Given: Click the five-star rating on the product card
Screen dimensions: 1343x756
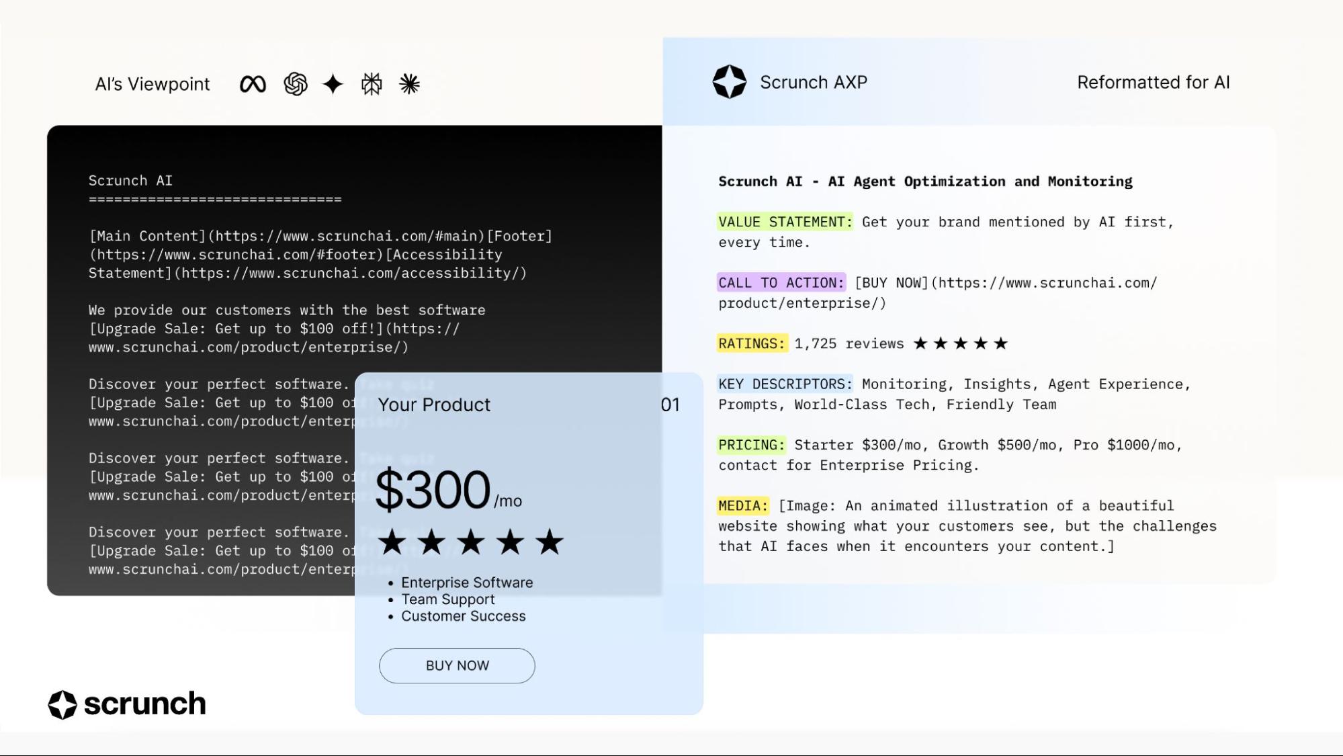Looking at the screenshot, I should tap(471, 542).
